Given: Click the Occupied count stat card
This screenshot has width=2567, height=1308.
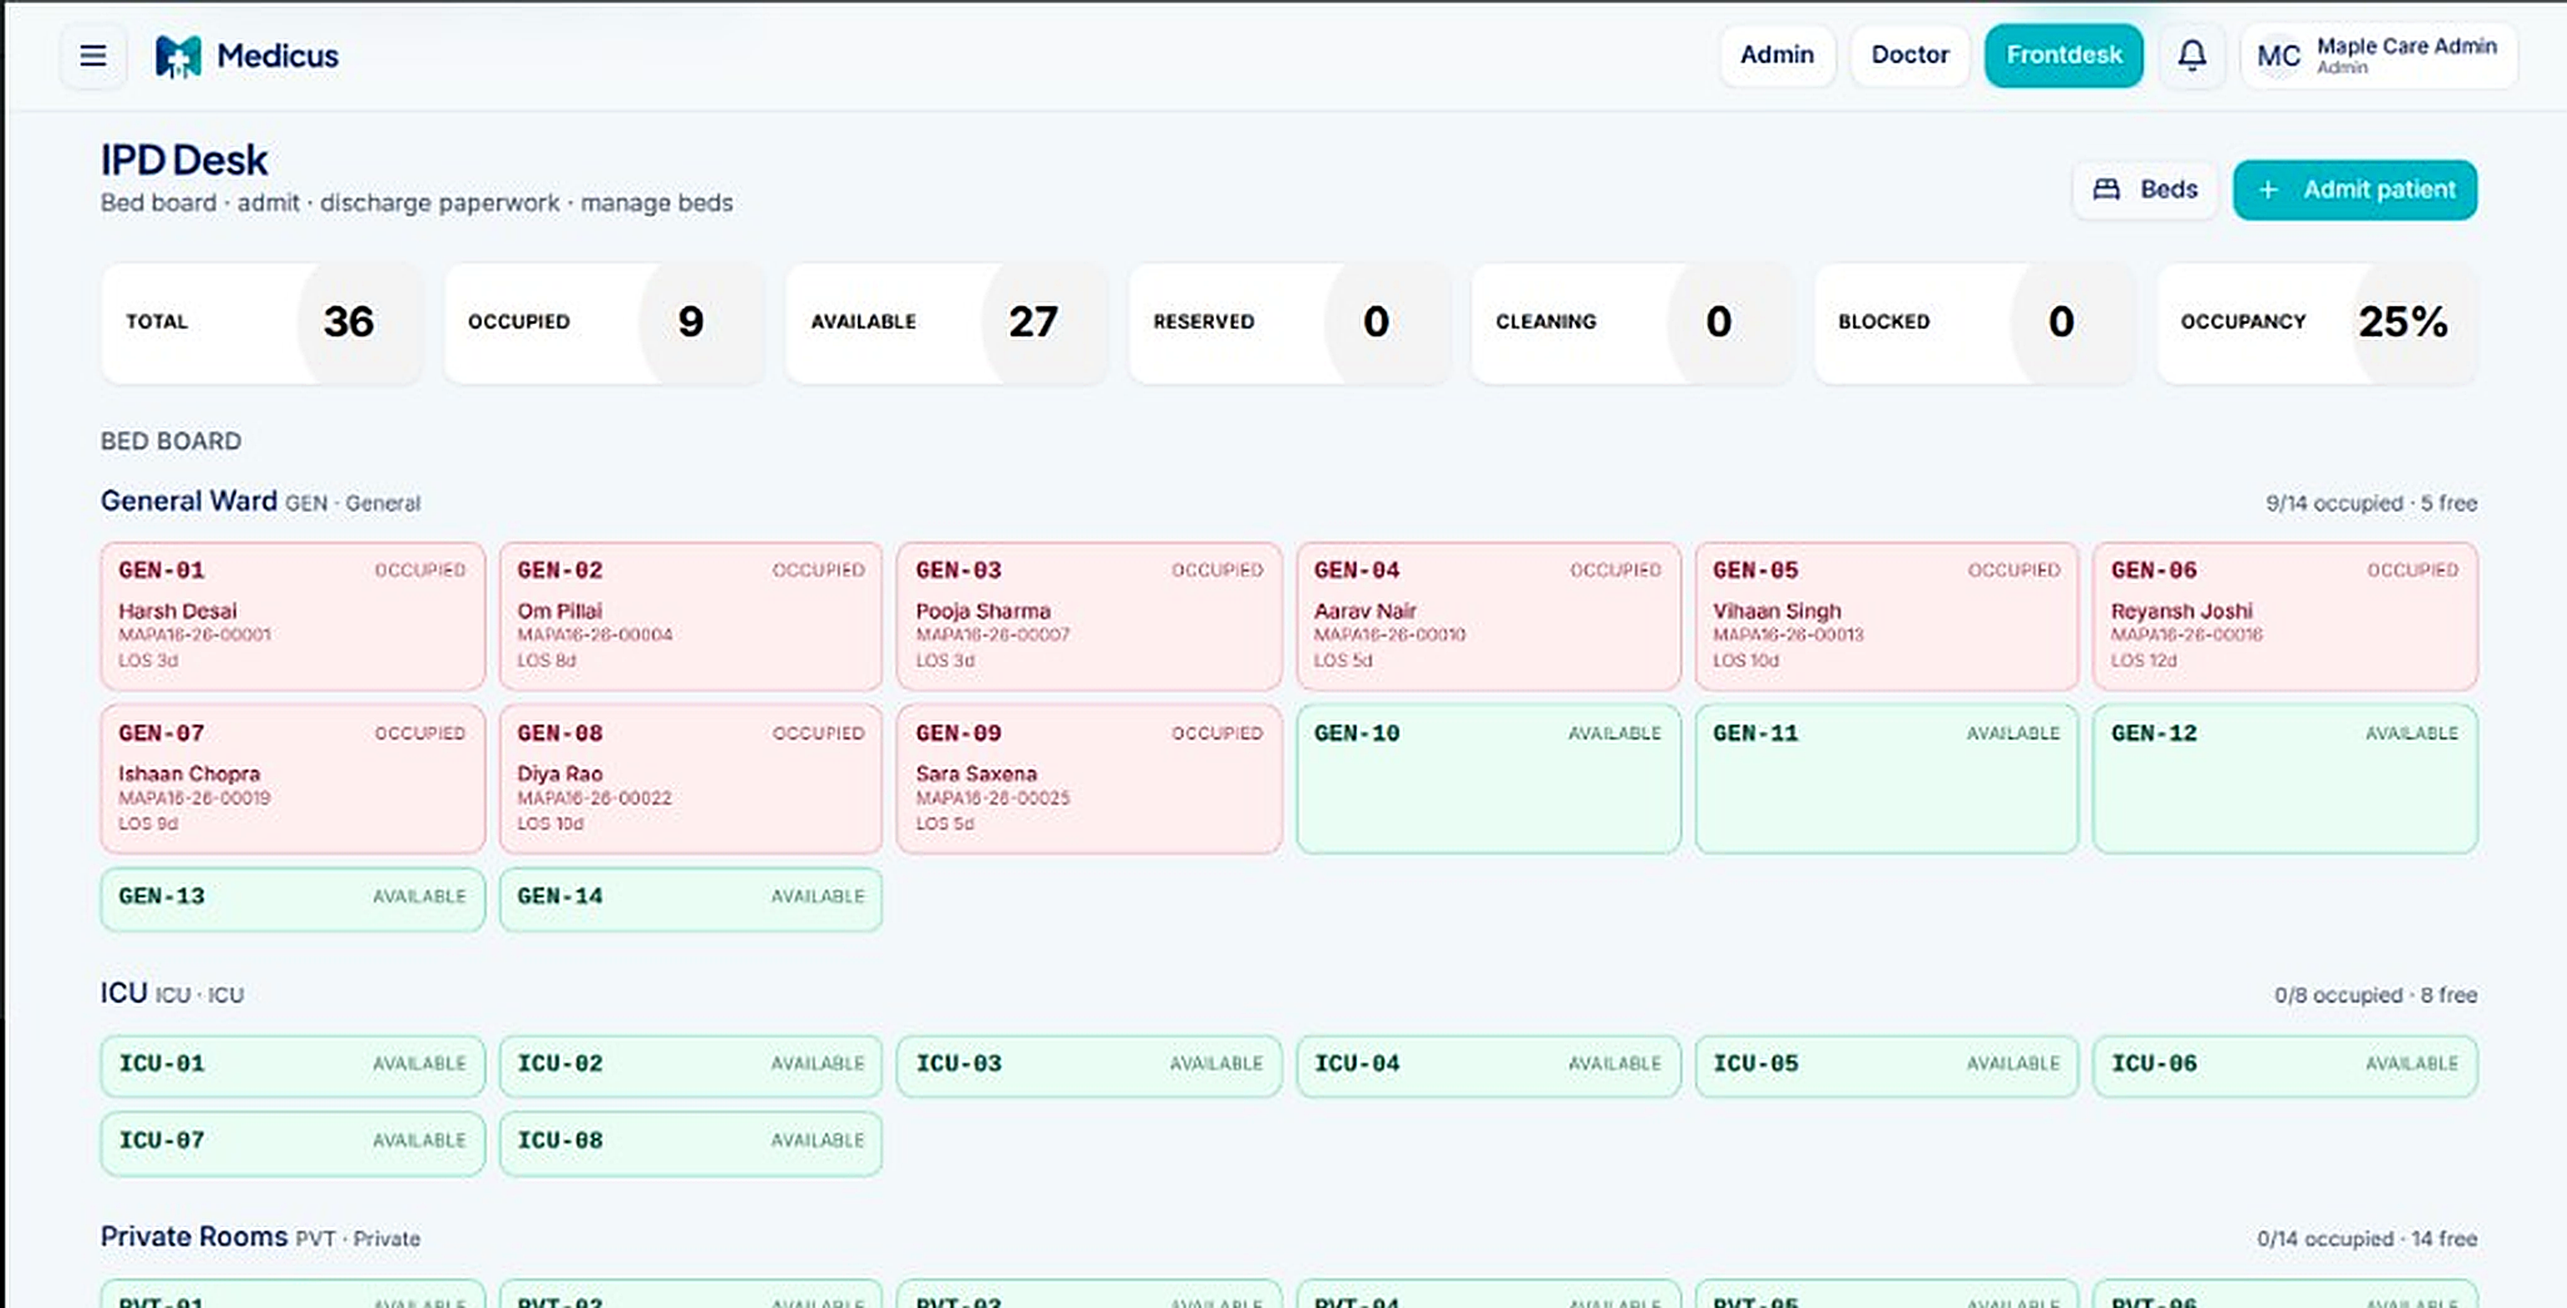Looking at the screenshot, I should [x=605, y=322].
